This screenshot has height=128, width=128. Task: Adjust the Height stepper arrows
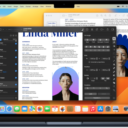pos(109,59)
